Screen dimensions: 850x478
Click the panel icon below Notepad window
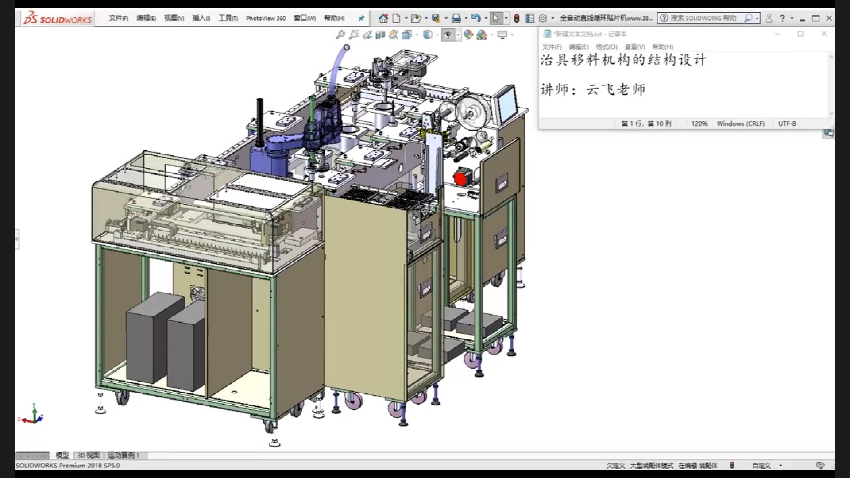(x=828, y=133)
